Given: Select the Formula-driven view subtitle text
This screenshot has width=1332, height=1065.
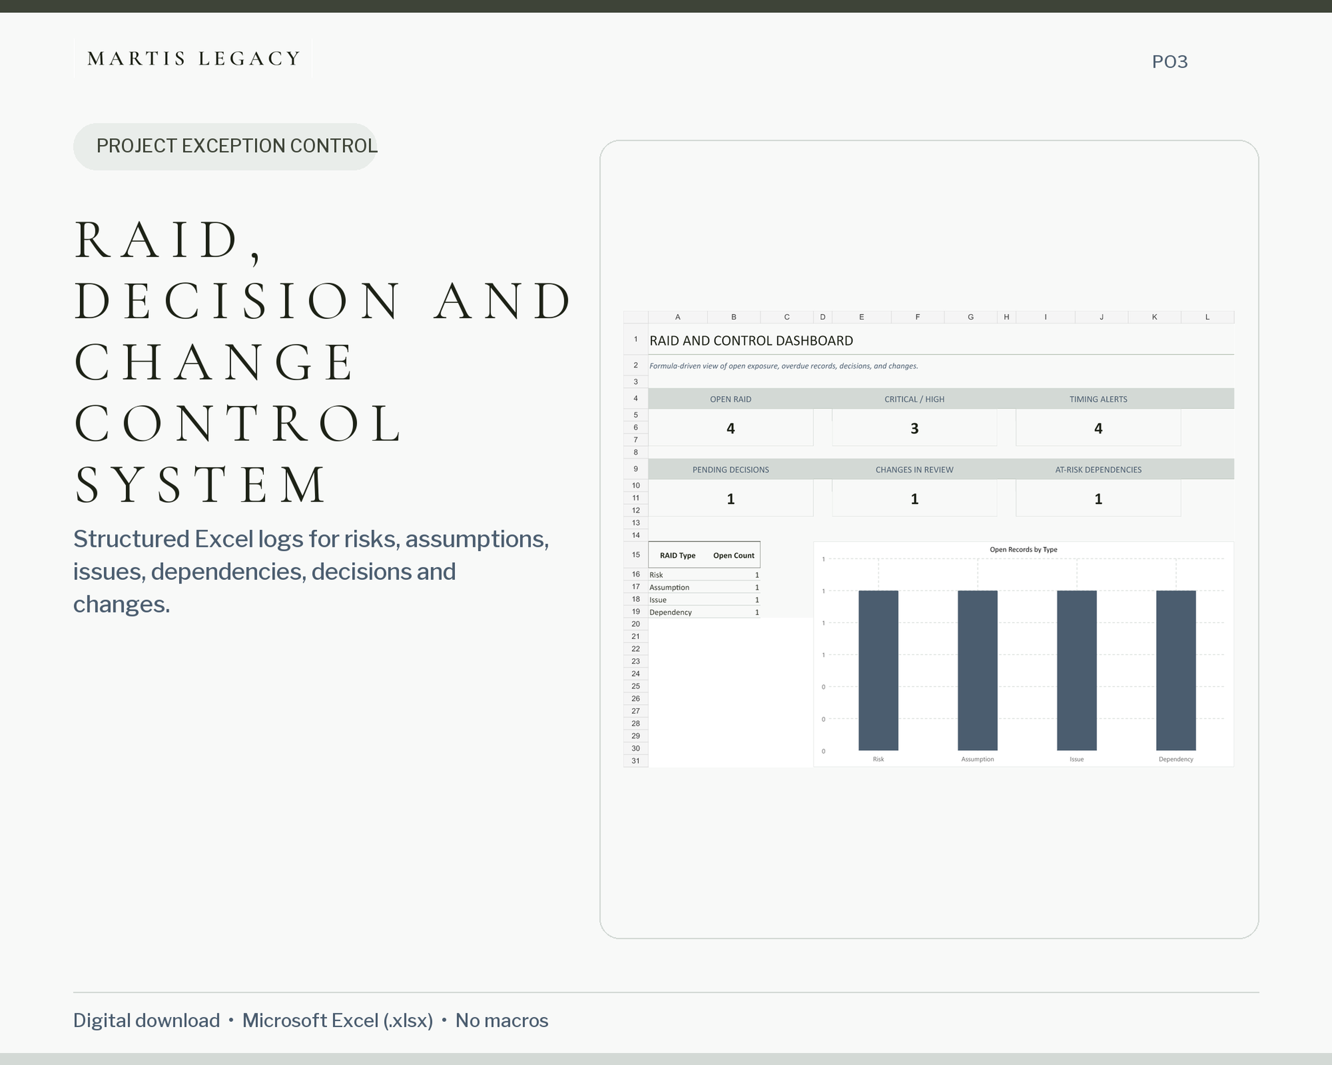Looking at the screenshot, I should point(783,366).
